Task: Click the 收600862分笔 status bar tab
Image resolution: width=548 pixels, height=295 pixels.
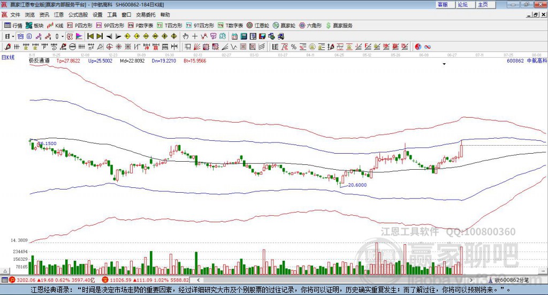Action: pyautogui.click(x=509, y=280)
